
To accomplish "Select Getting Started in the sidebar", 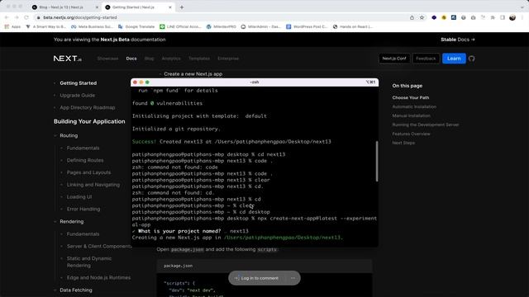I will coord(79,83).
